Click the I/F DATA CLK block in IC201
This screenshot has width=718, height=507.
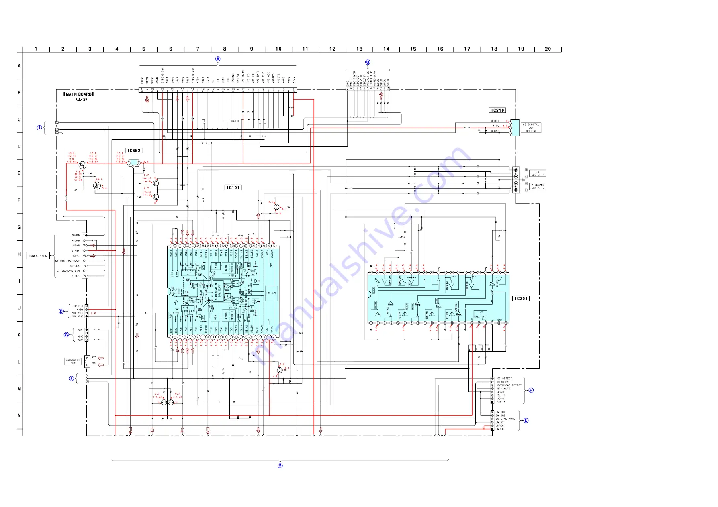pyautogui.click(x=481, y=314)
